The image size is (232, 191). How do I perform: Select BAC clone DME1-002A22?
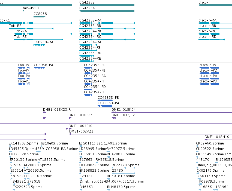[150, 134]
